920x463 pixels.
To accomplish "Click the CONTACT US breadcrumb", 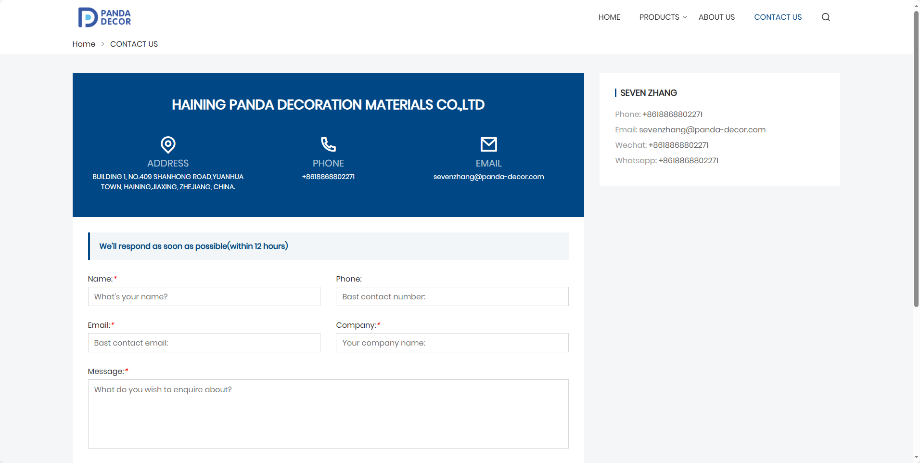I will pyautogui.click(x=134, y=44).
